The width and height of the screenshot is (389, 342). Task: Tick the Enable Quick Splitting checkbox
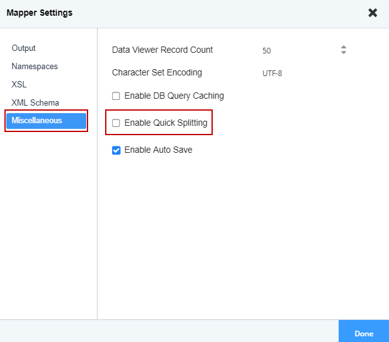(116, 123)
